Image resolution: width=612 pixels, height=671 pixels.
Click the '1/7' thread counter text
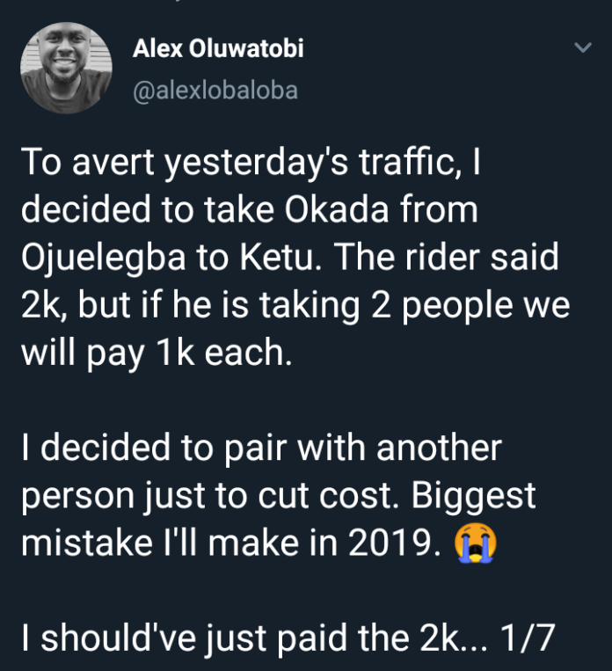click(x=527, y=638)
